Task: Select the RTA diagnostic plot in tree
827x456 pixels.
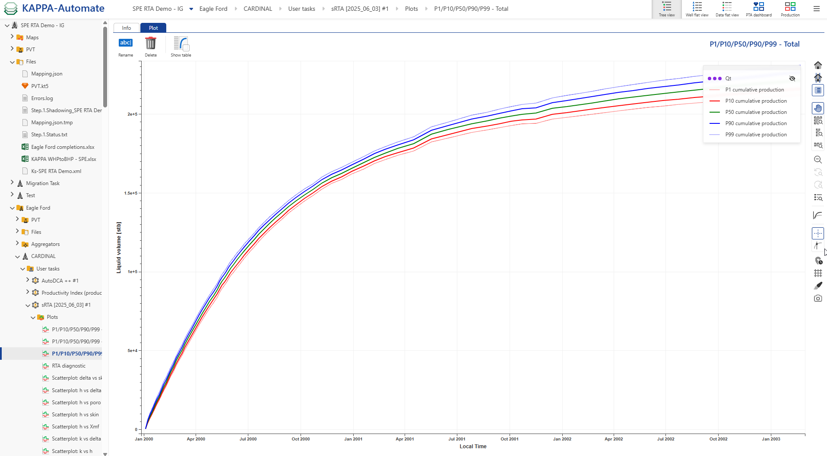Action: [x=69, y=365]
